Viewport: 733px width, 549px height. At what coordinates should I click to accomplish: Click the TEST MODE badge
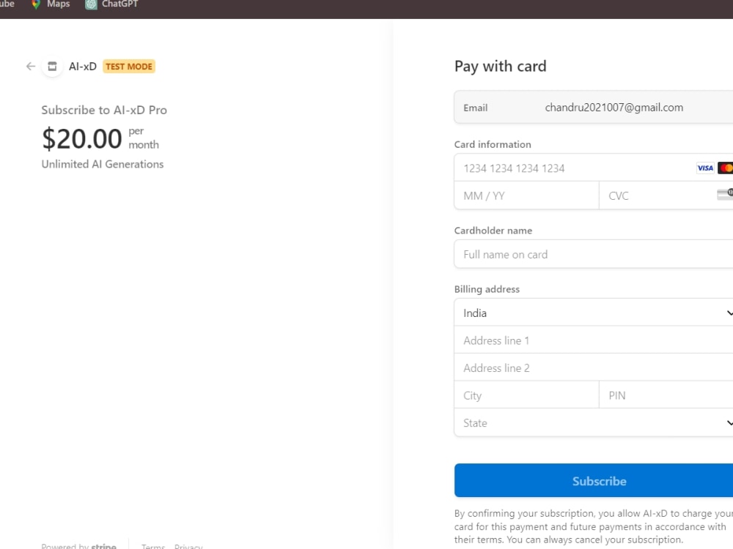129,67
